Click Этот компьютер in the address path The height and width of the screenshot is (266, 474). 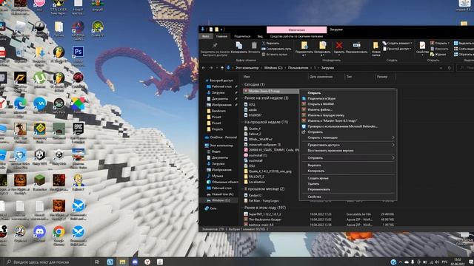click(x=247, y=68)
